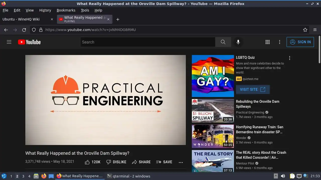This screenshot has height=180, width=321.
Task: Click the quiztest.me ad link
Action: (x=250, y=79)
